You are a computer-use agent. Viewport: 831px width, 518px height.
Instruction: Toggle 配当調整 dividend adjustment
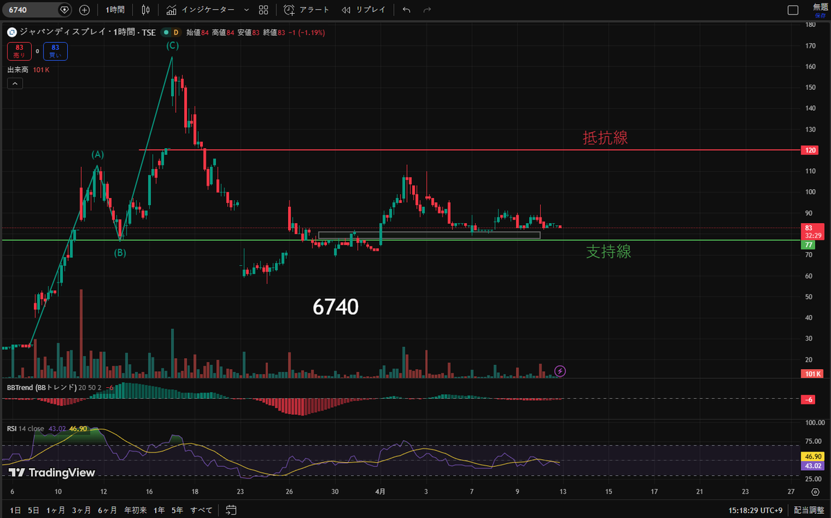pos(807,510)
